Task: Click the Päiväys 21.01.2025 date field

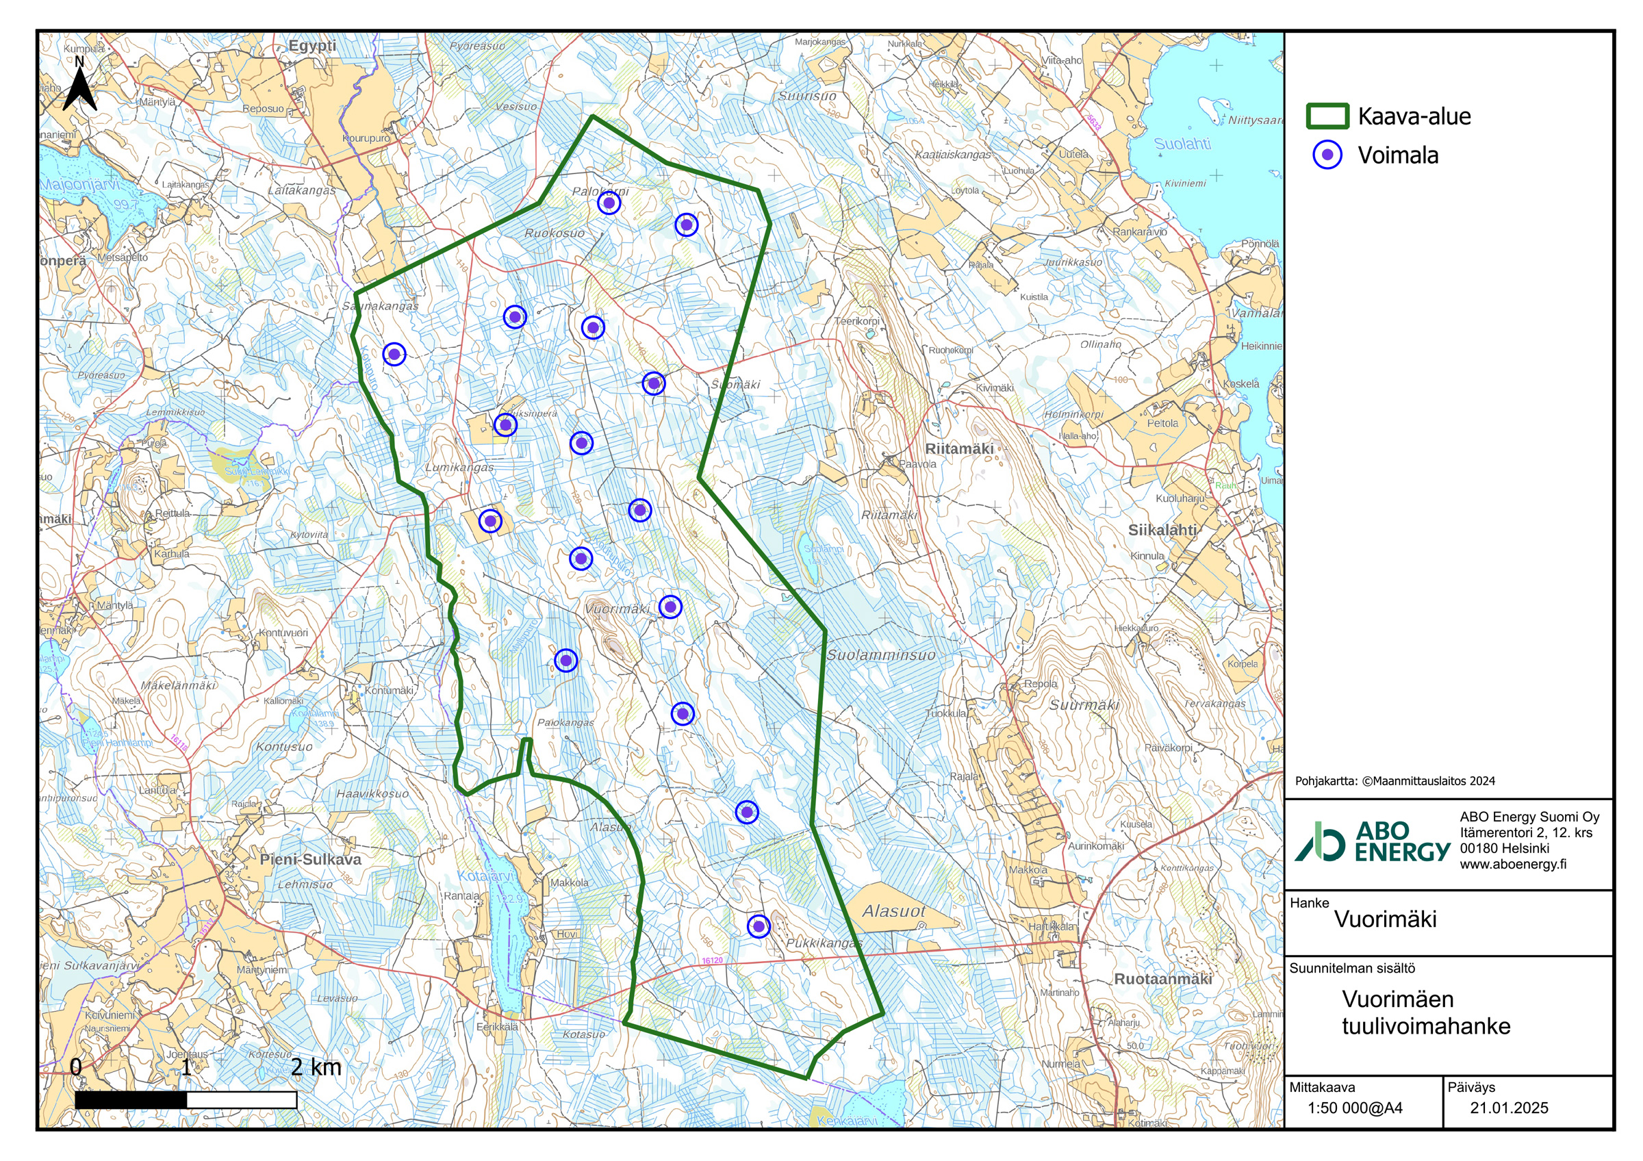Action: click(x=1508, y=1108)
